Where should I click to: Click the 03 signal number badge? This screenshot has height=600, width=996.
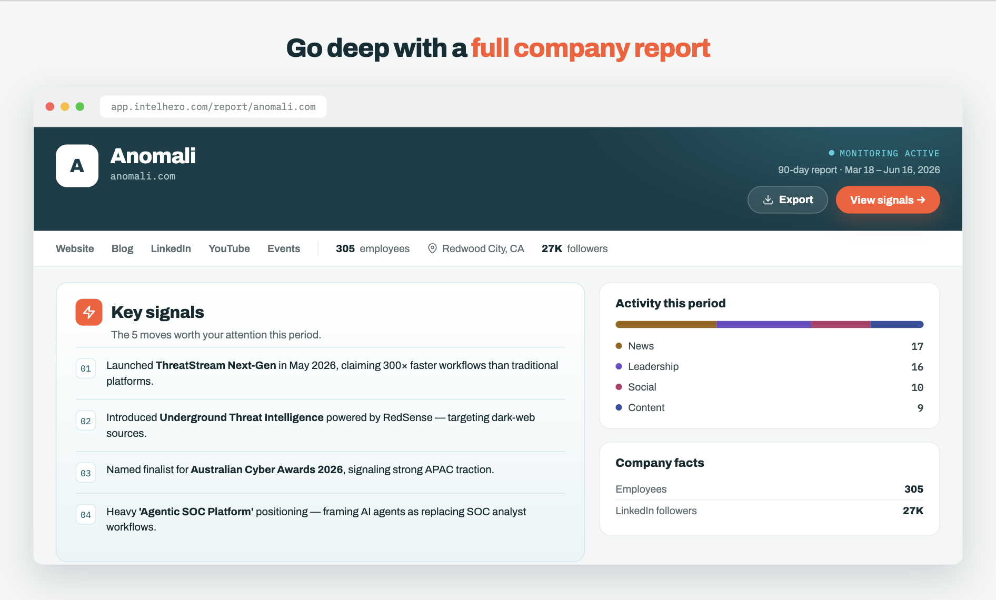click(x=86, y=473)
